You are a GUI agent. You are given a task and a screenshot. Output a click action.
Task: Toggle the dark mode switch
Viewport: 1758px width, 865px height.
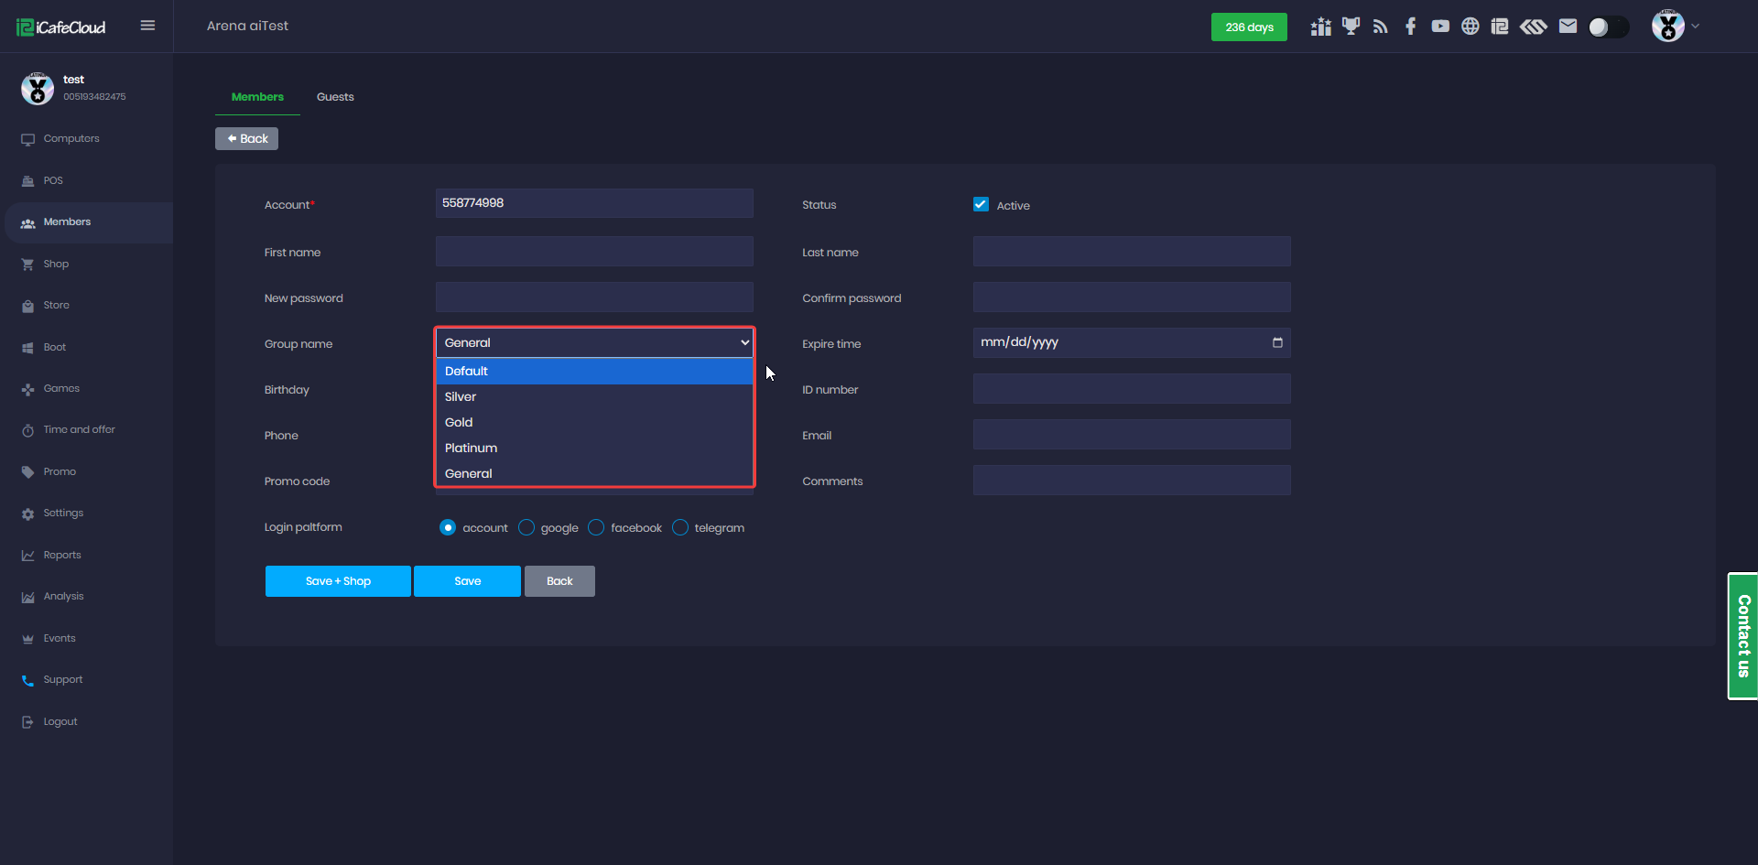pyautogui.click(x=1608, y=27)
